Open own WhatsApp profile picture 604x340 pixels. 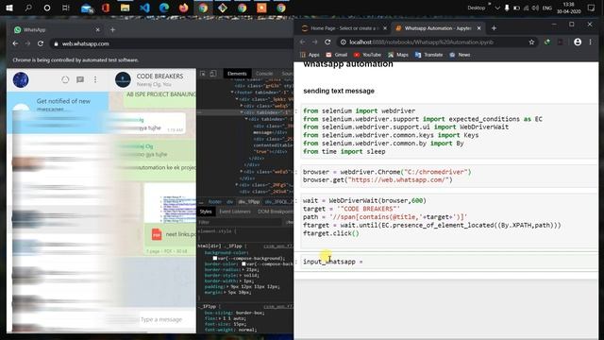(21, 79)
